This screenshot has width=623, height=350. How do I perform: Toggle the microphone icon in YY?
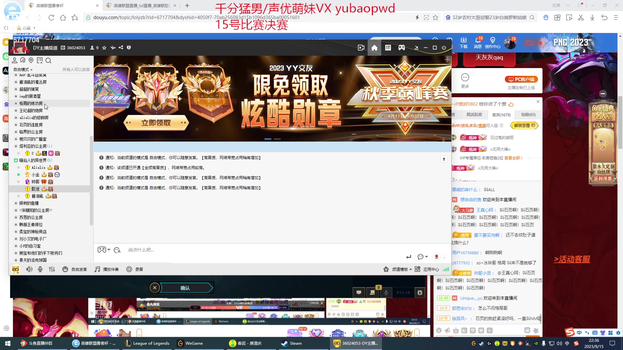[40, 269]
